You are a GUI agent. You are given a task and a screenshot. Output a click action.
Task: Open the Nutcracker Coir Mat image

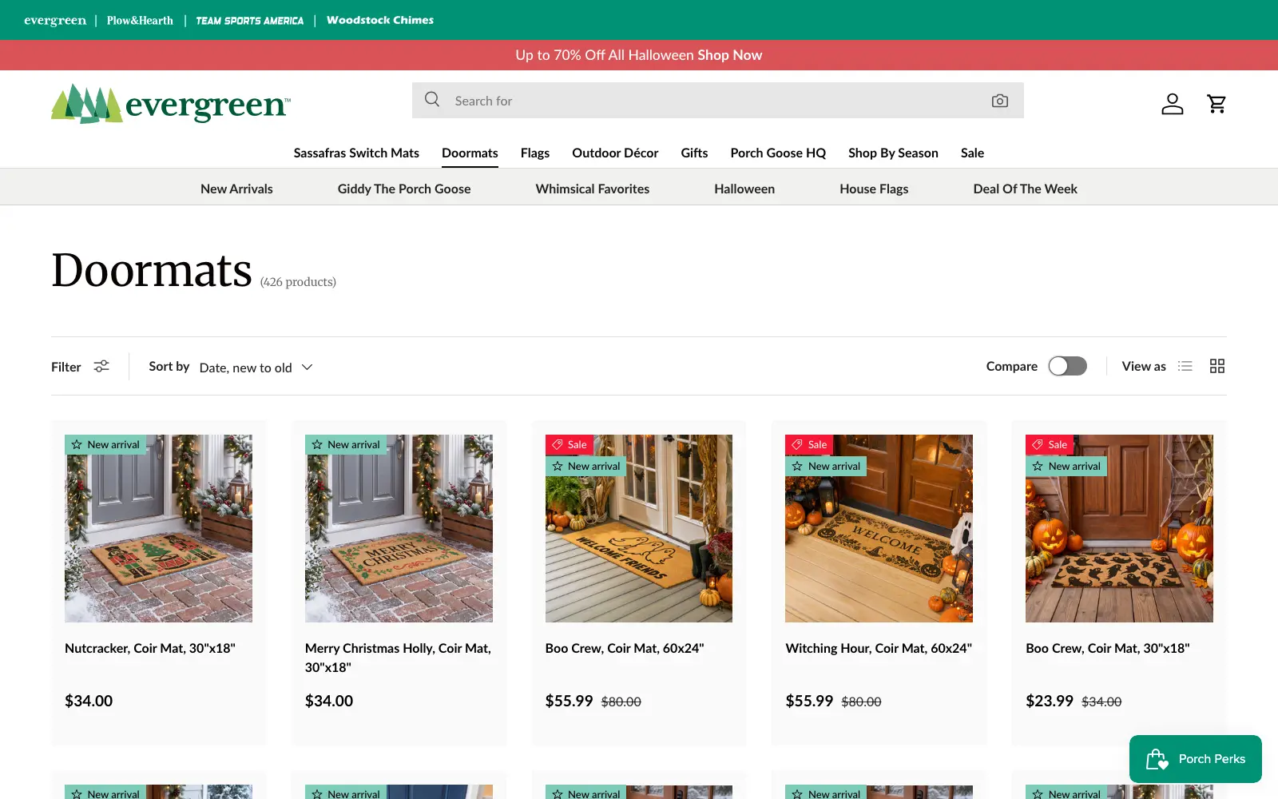click(x=158, y=528)
